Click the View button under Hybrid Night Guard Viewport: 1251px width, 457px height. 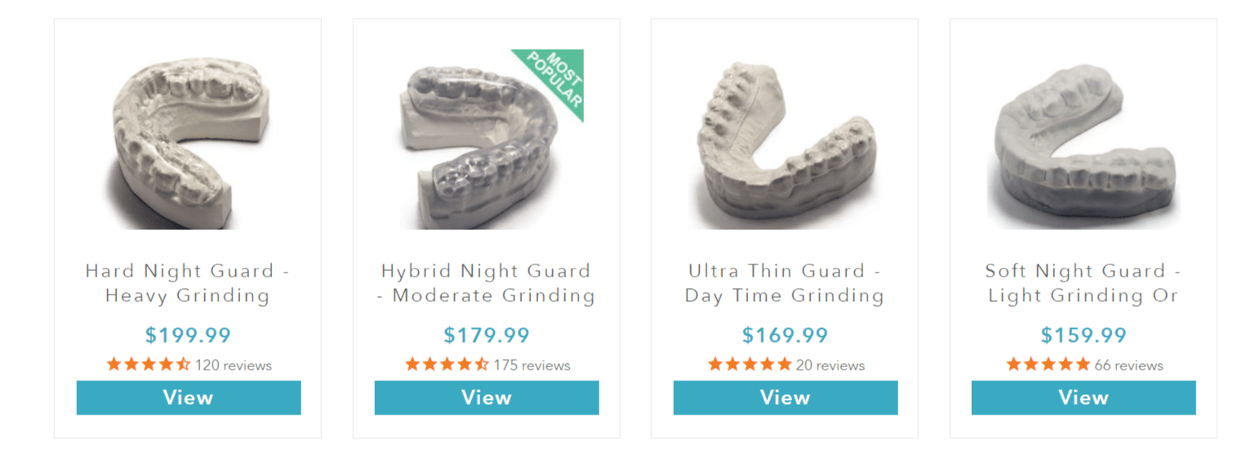coord(487,397)
